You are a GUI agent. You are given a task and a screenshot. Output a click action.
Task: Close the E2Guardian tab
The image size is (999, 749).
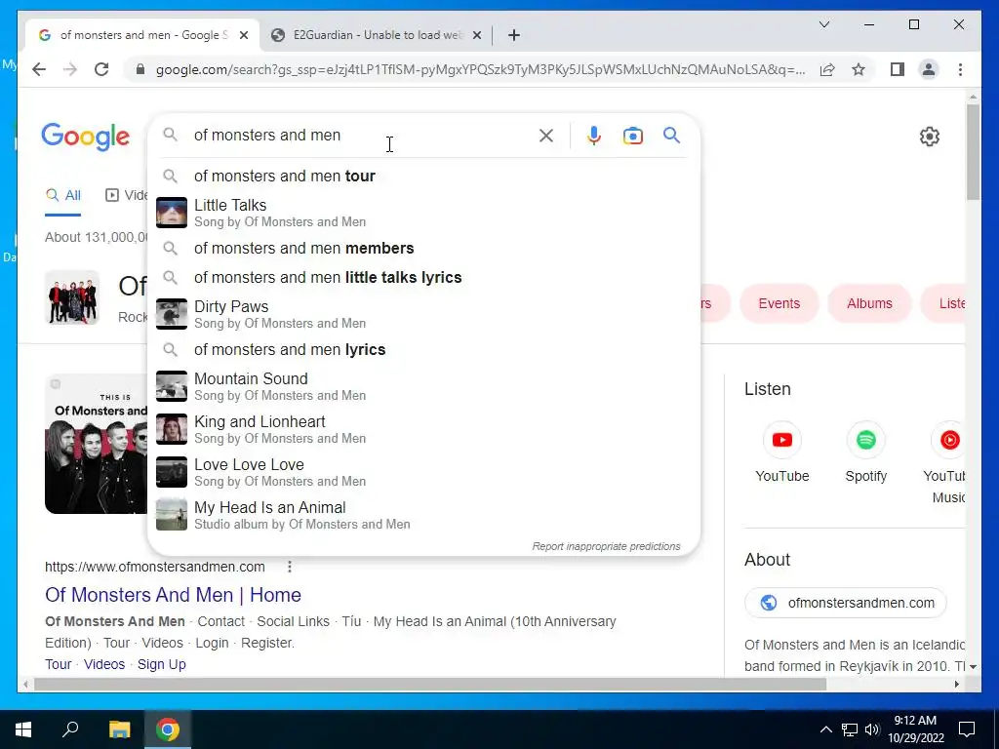click(476, 35)
